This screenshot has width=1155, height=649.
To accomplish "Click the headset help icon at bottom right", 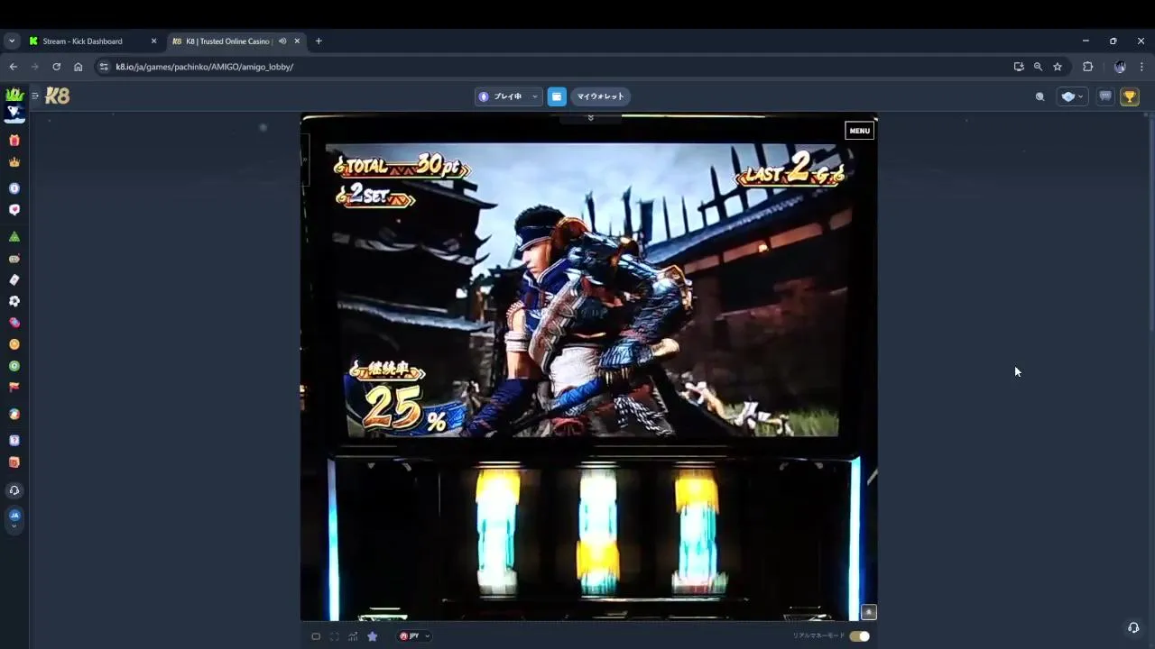I will 1133,627.
